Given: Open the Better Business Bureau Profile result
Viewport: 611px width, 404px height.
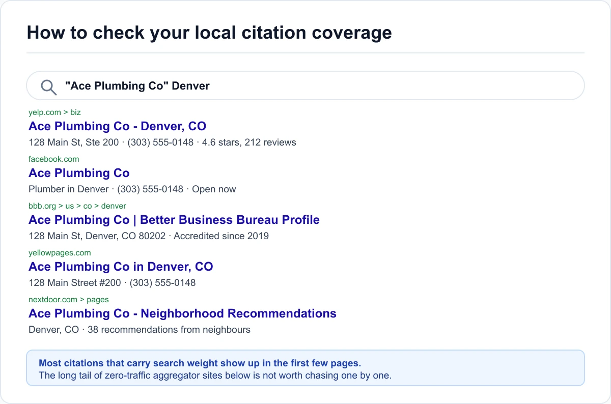Looking at the screenshot, I should (174, 220).
